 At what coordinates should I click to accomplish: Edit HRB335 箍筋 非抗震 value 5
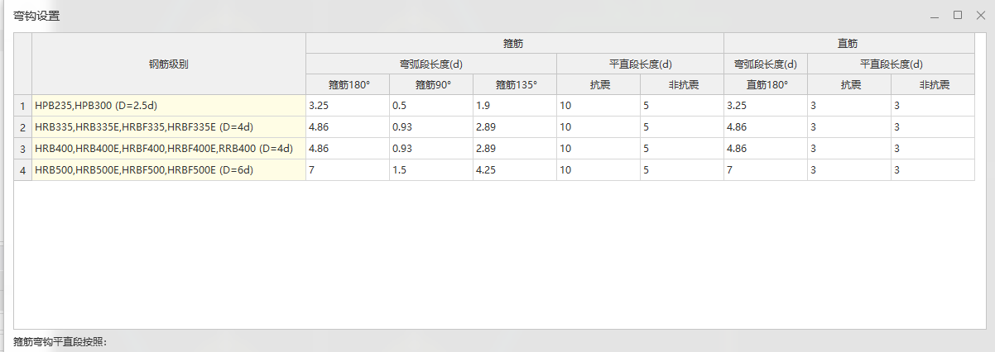tap(682, 127)
